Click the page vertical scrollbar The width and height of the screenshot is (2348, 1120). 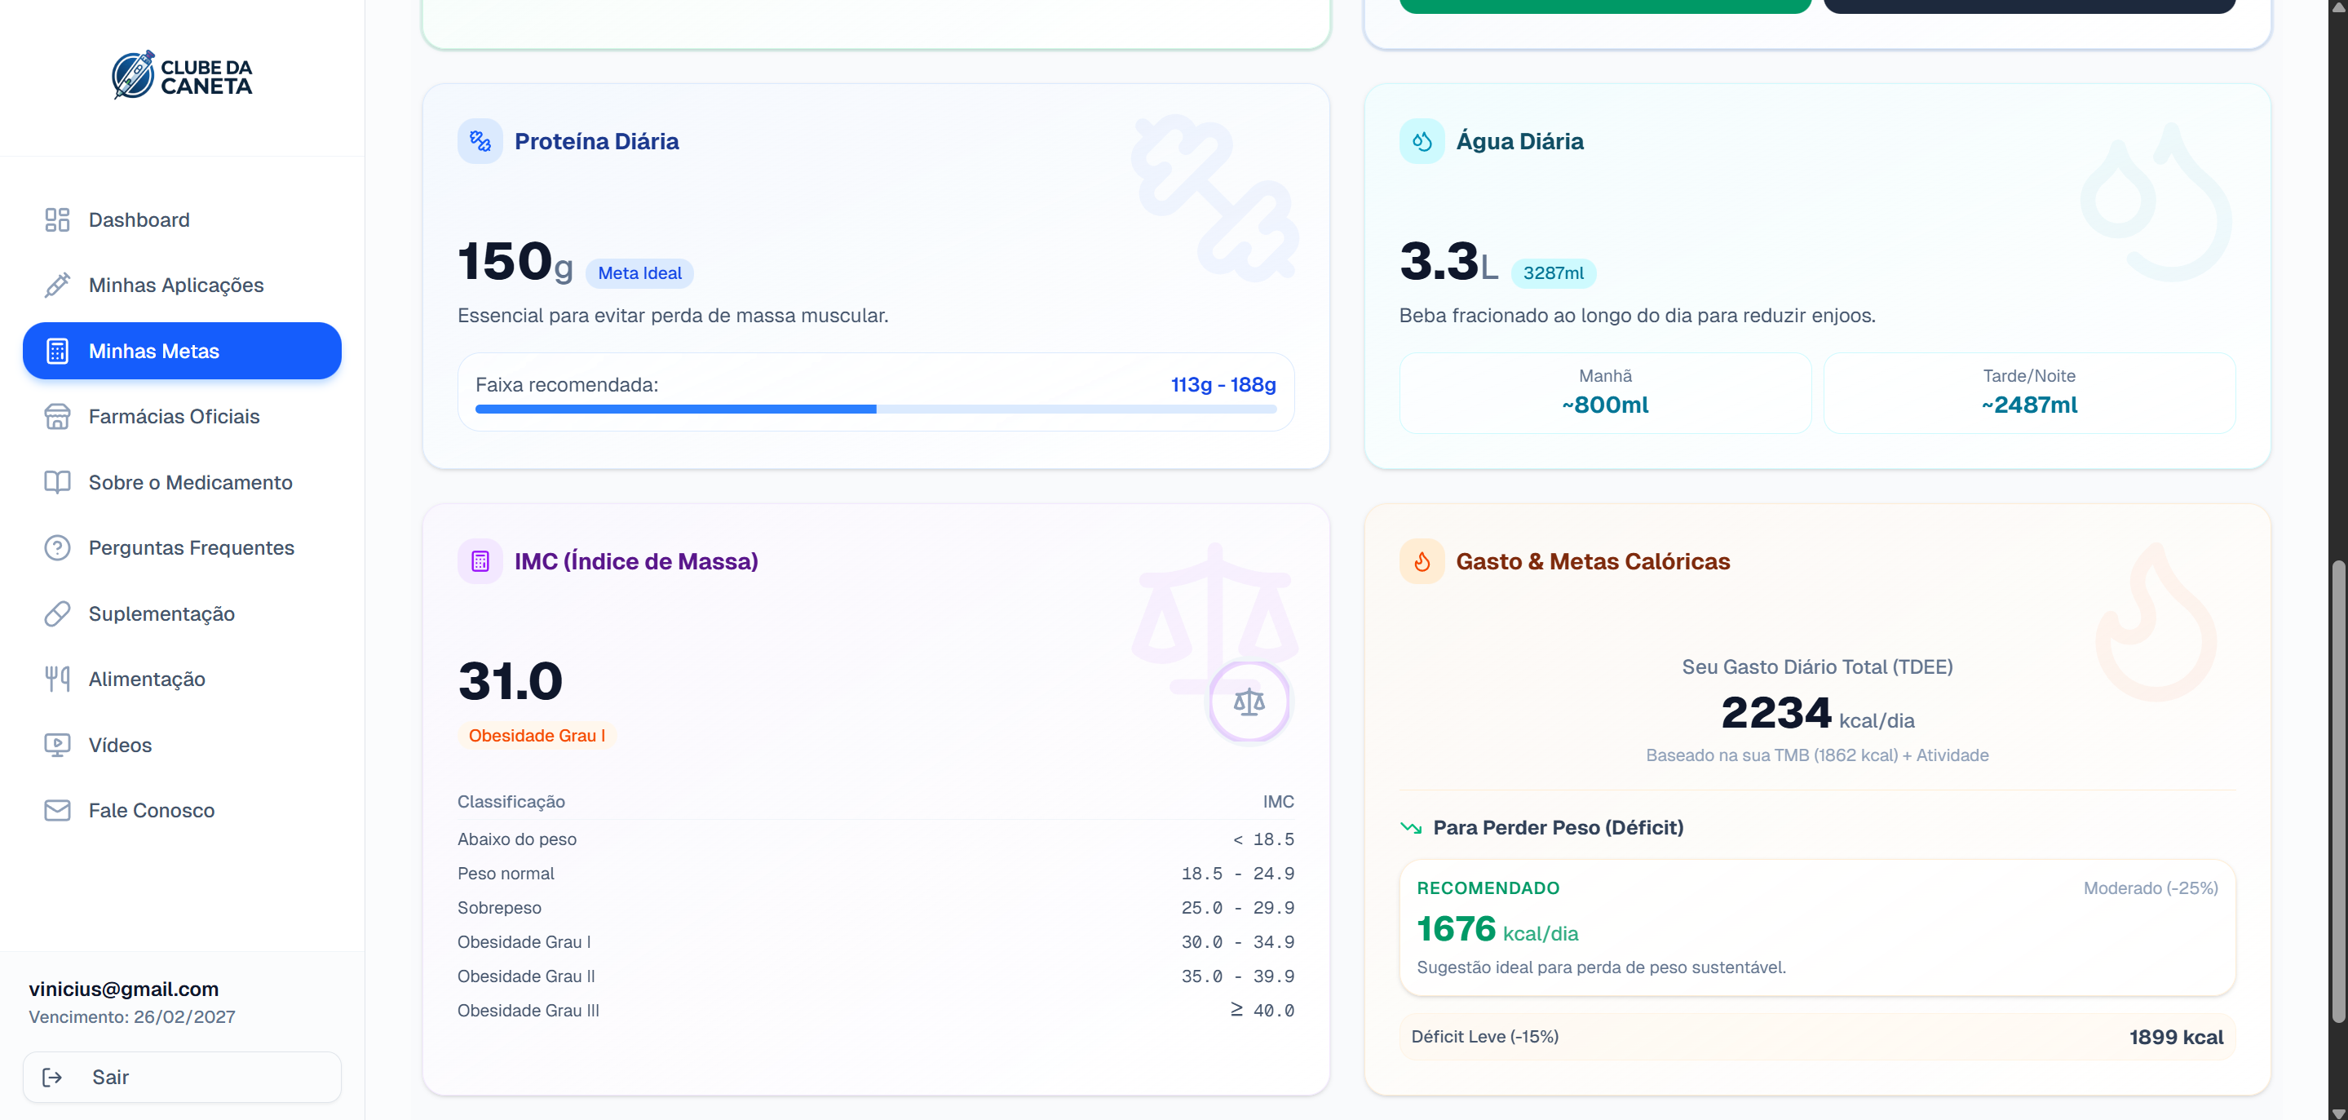(2337, 791)
